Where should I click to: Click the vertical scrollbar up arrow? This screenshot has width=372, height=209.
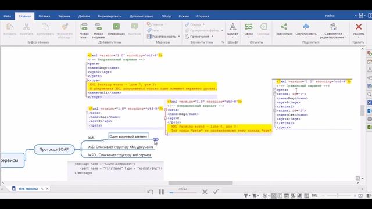pyautogui.click(x=362, y=49)
